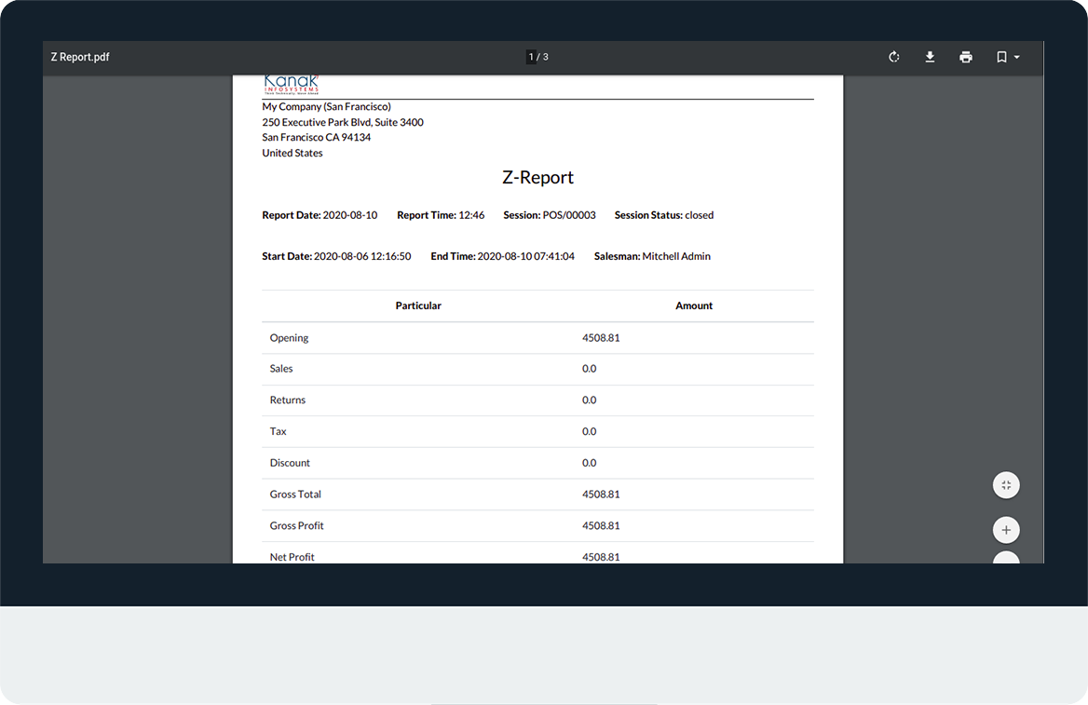Select the Start Date 2020-08-06 12:16:50 text
The height and width of the screenshot is (705, 1088).
pyautogui.click(x=336, y=256)
